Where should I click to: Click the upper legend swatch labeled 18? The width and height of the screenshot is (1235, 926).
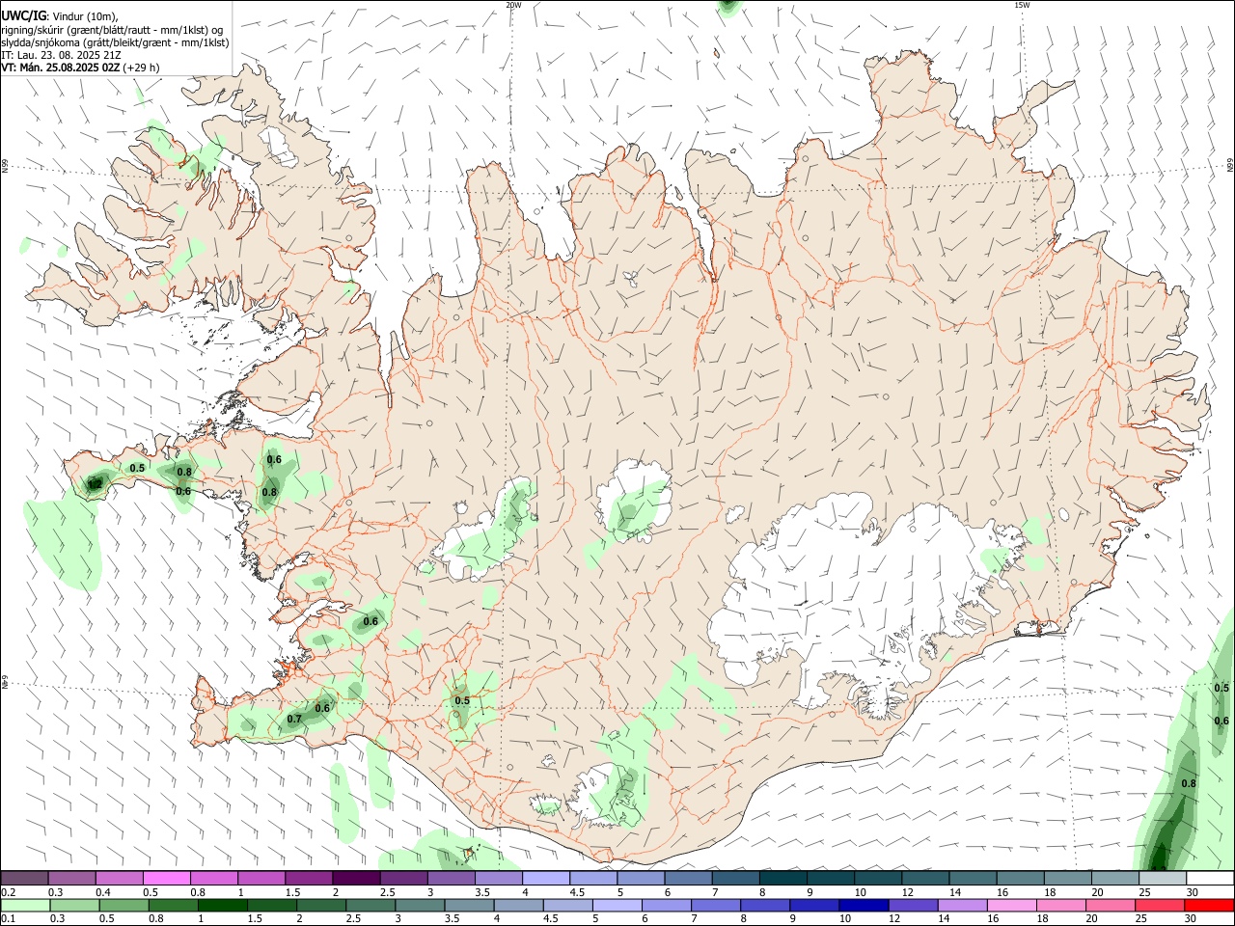click(x=1069, y=878)
